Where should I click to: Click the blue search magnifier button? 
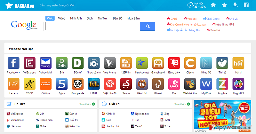pyautogui.click(x=148, y=26)
